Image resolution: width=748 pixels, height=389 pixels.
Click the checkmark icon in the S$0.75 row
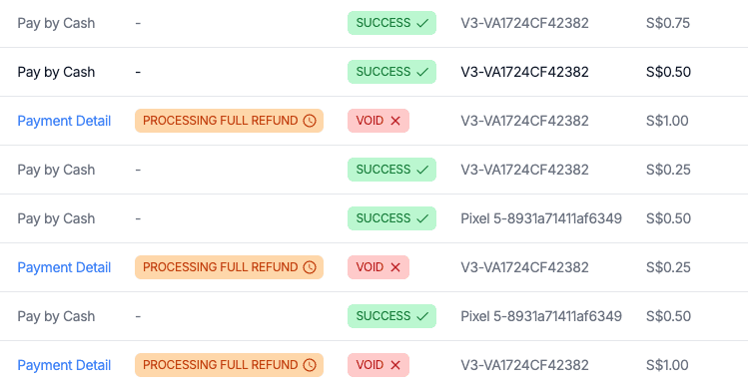tap(422, 23)
